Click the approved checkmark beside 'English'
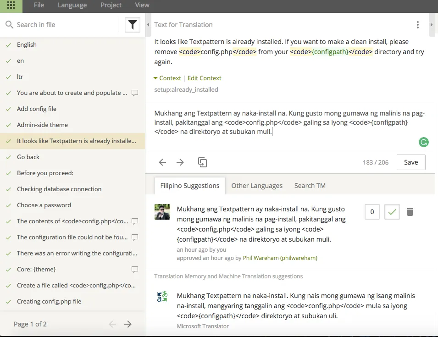Image resolution: width=438 pixels, height=337 pixels. pos(9,45)
